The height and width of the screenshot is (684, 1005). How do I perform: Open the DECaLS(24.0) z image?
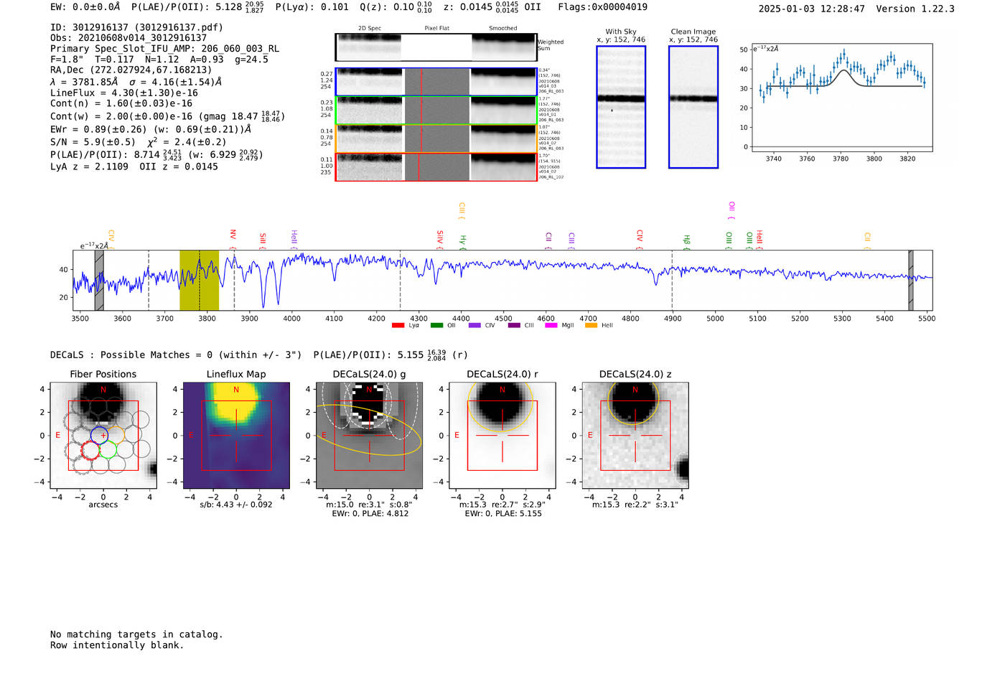tap(635, 436)
